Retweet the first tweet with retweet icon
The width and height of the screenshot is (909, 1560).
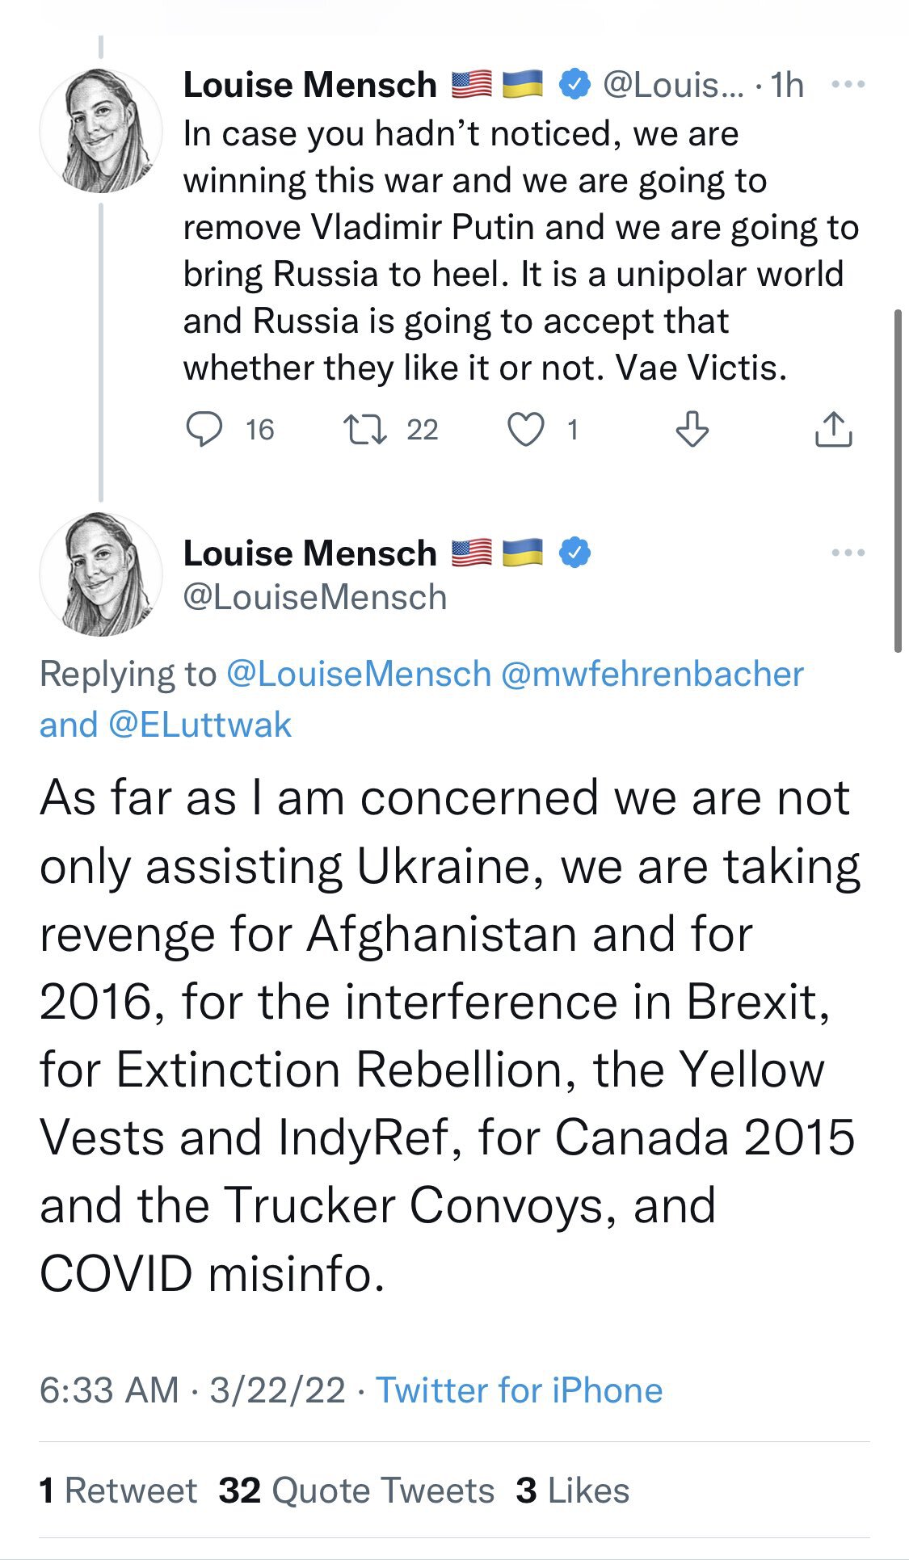pos(364,429)
